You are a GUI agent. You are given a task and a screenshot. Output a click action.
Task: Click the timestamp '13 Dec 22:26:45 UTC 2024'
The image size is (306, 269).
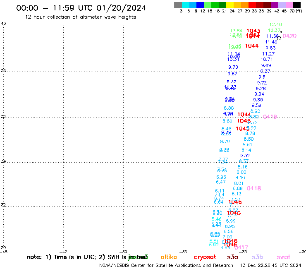click(270, 265)
